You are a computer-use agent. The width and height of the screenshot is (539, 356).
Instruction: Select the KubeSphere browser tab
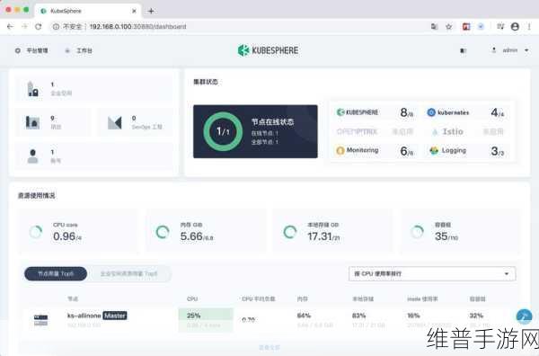(x=88, y=11)
